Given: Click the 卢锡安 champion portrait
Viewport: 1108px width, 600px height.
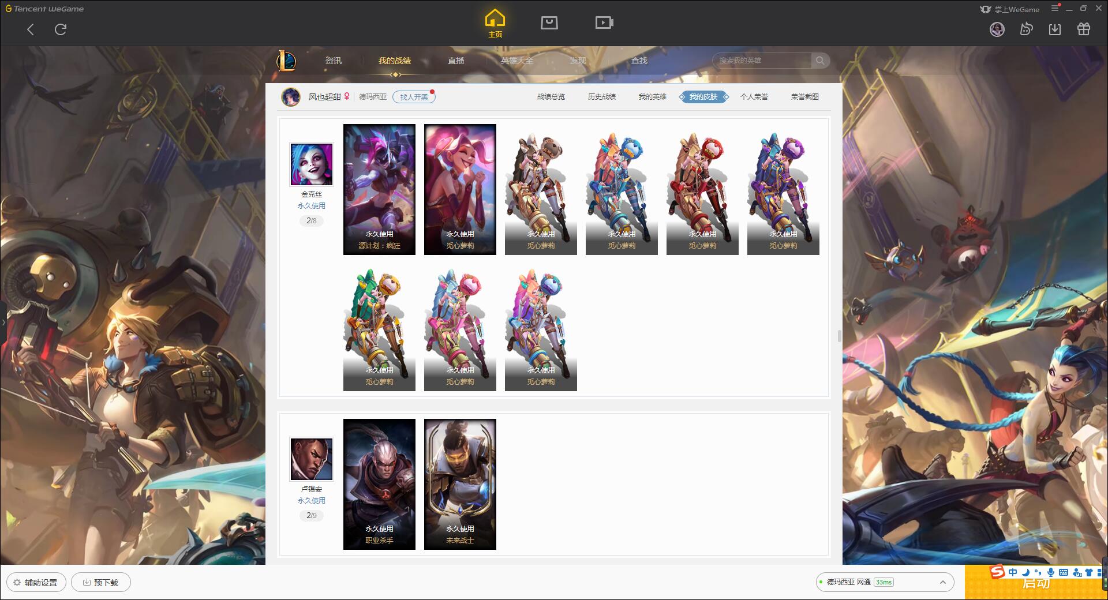Looking at the screenshot, I should click(x=312, y=459).
